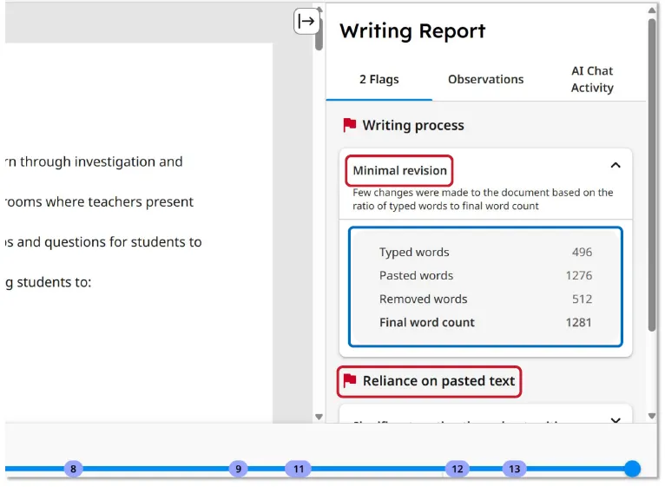Click the red flag beside Writing process
Screen dimensions: 665x487
pyautogui.click(x=350, y=125)
